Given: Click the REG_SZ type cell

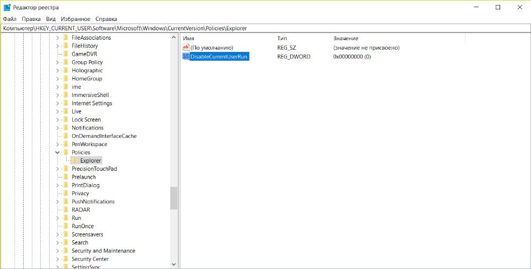Looking at the screenshot, I should tap(286, 47).
